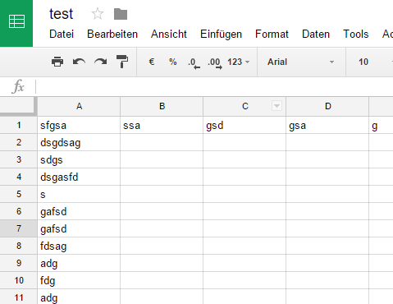Open the 123 number format dropdown
The width and height of the screenshot is (393, 304).
pos(239,62)
